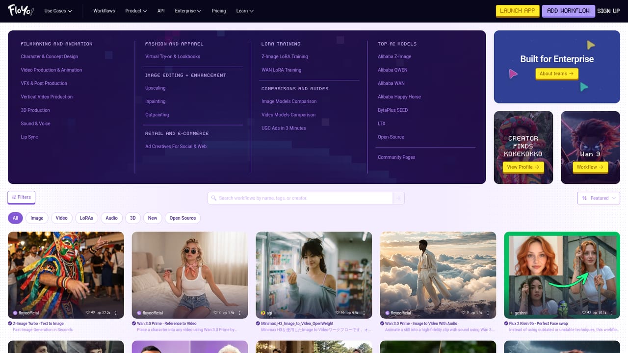Click the search submit arrow button

click(398, 198)
